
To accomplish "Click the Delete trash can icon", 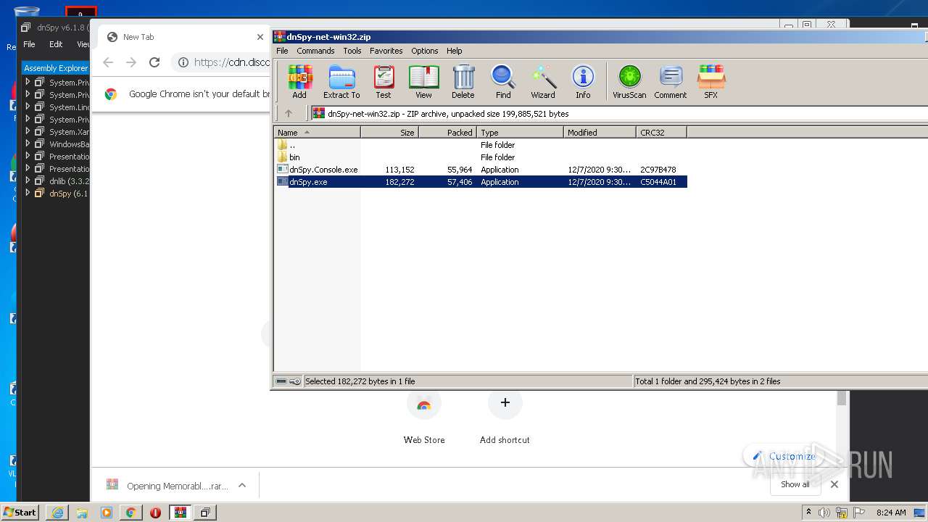I will [463, 81].
